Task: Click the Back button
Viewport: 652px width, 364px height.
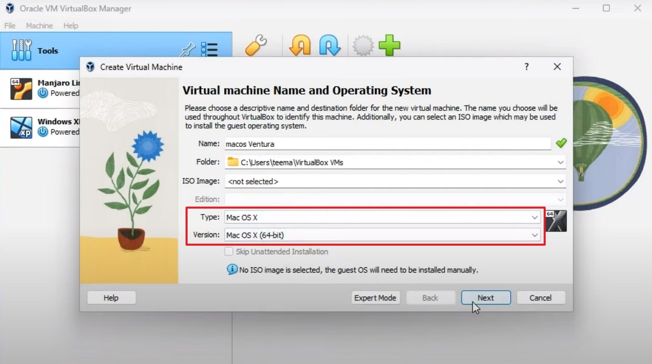Action: point(430,298)
